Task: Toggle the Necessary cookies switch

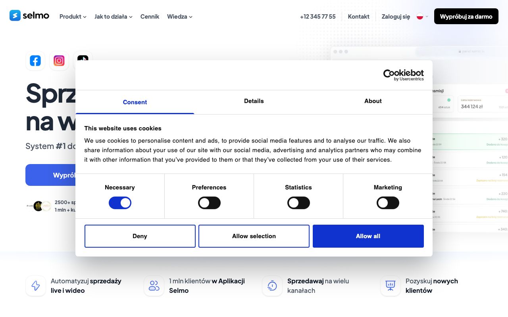Action: 120,203
